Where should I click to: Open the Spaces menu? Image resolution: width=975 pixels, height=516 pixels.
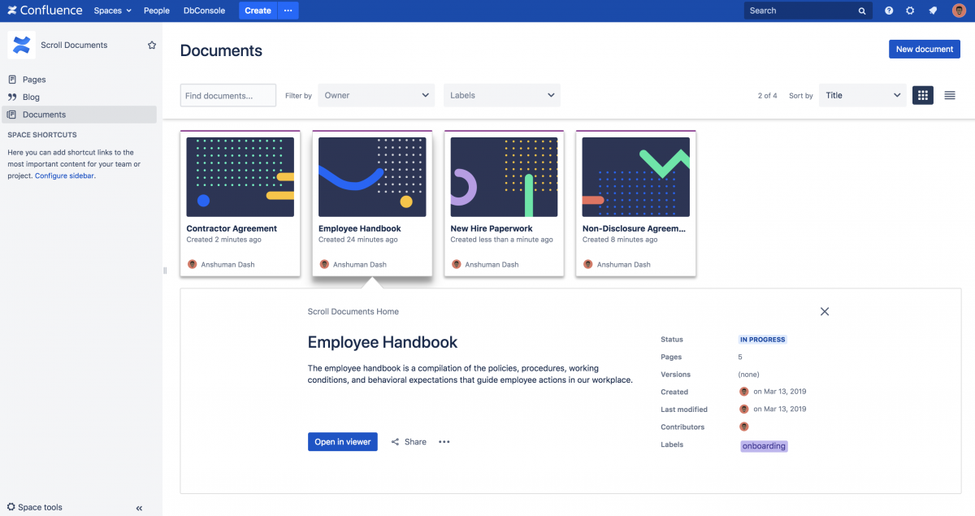coord(112,11)
